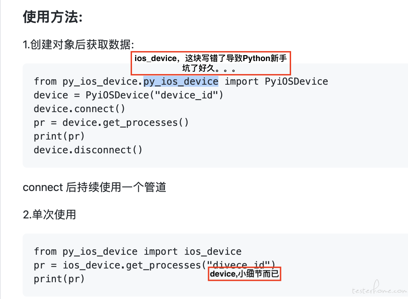The image size is (408, 299).
Task: Click the first print(pr) line
Action: pos(59,136)
